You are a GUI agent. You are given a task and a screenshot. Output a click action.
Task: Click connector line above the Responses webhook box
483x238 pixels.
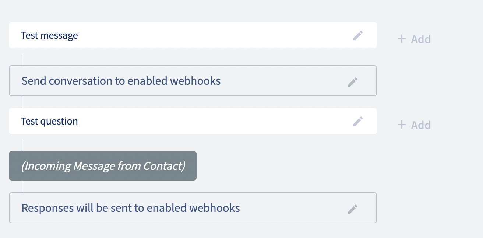click(x=21, y=186)
